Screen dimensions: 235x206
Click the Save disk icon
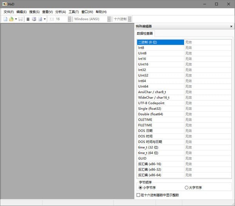click(21, 19)
